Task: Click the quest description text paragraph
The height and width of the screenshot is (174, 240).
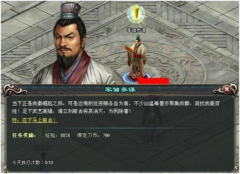Action: click(x=116, y=107)
